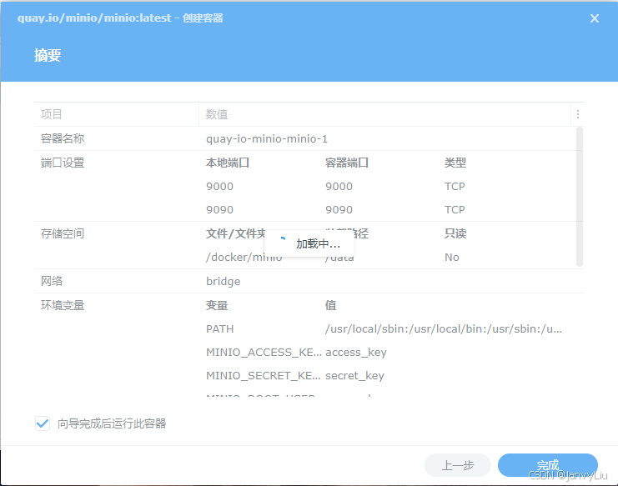
Task: Click the 上一步 button
Action: [457, 465]
